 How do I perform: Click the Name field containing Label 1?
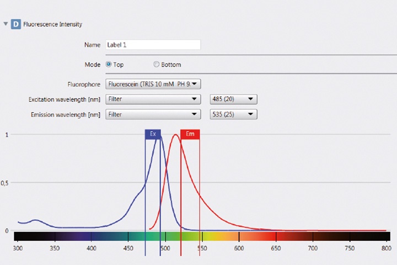click(x=153, y=45)
